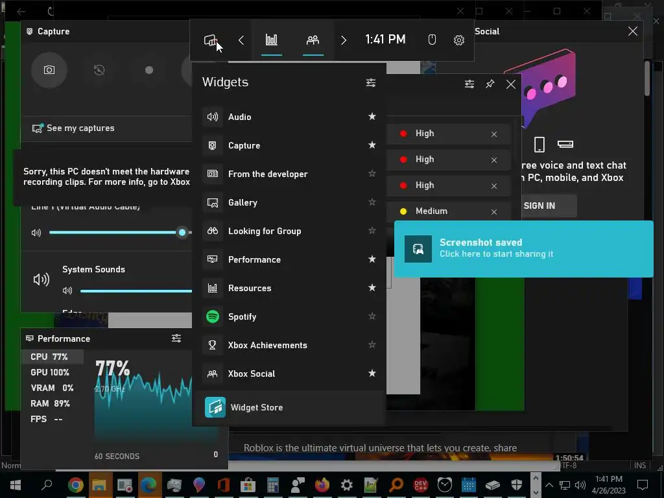Open Widgets list options icon
This screenshot has height=498, width=664.
coord(370,82)
